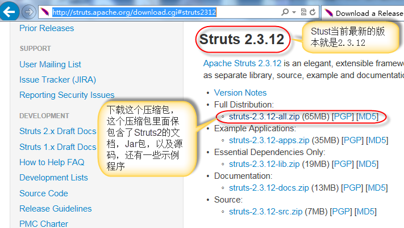Click the browser Forward arrow button
The width and height of the screenshot is (404, 228).
click(x=28, y=12)
